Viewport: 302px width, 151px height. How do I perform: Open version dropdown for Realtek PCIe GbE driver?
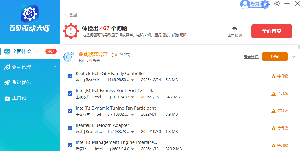133,80
